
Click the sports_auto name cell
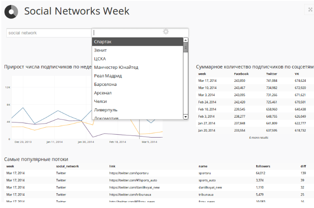(207, 180)
